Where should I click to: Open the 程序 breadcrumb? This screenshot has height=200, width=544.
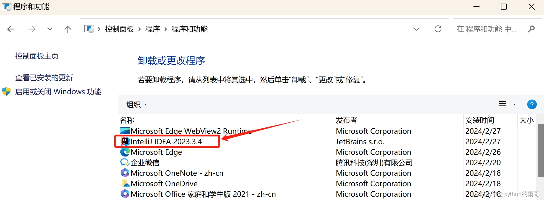[x=153, y=29]
